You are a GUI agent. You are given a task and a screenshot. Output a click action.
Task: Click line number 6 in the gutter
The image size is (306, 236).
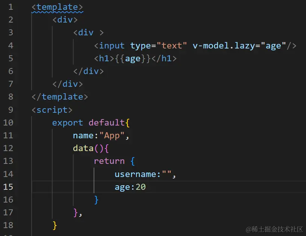[x=11, y=71]
